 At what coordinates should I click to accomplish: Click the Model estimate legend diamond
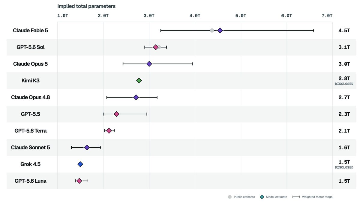(x=262, y=197)
